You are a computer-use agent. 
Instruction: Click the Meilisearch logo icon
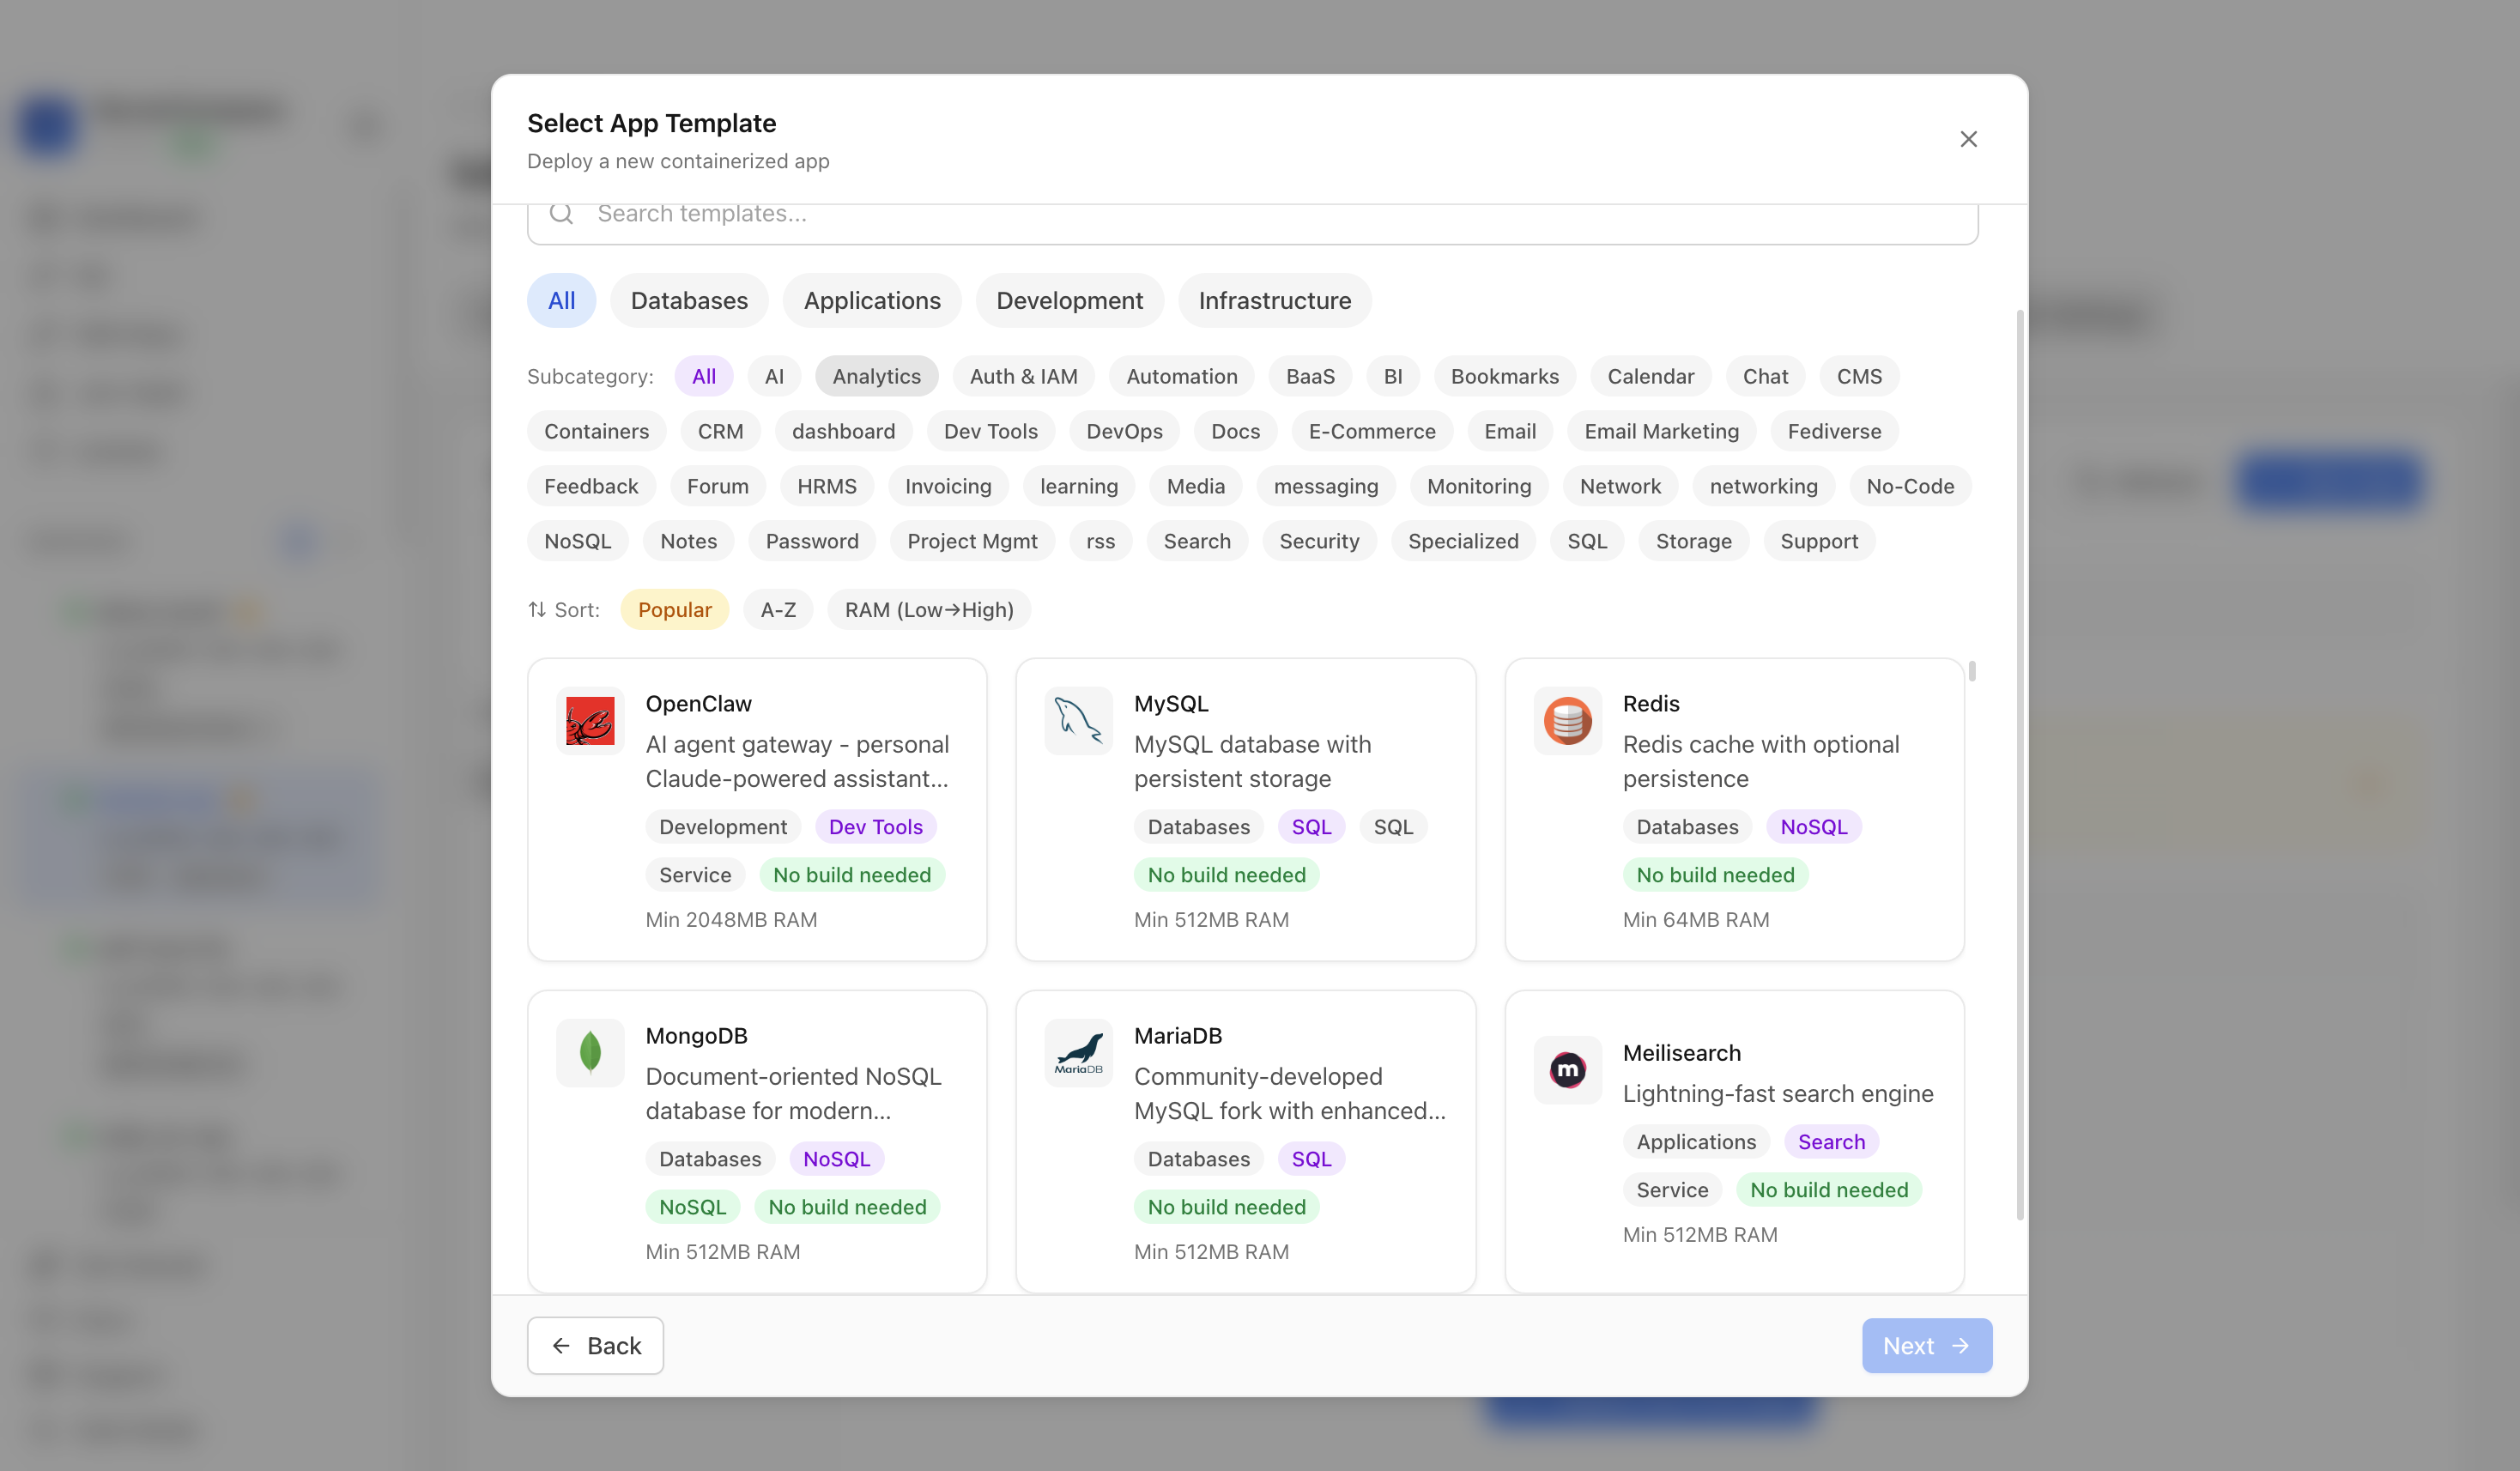1567,1070
